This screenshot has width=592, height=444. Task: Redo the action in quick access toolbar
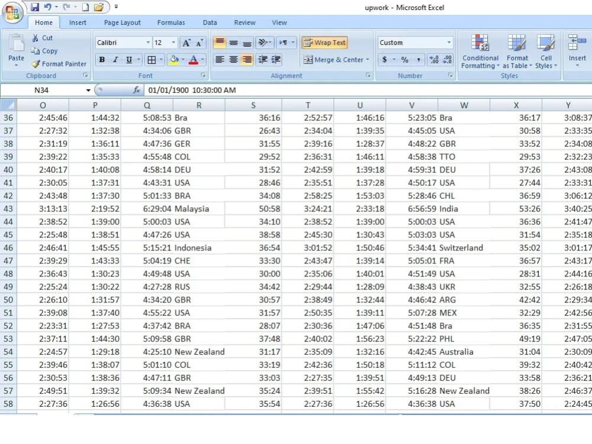[66, 7]
